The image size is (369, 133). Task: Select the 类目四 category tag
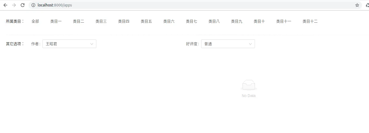124,21
